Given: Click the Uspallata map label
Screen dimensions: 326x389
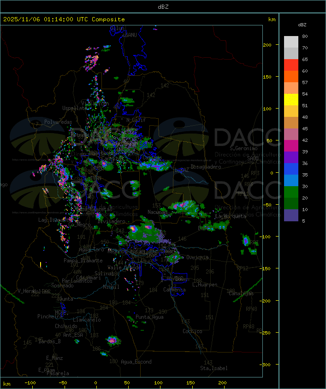Looking at the screenshot, I should (x=74, y=108).
